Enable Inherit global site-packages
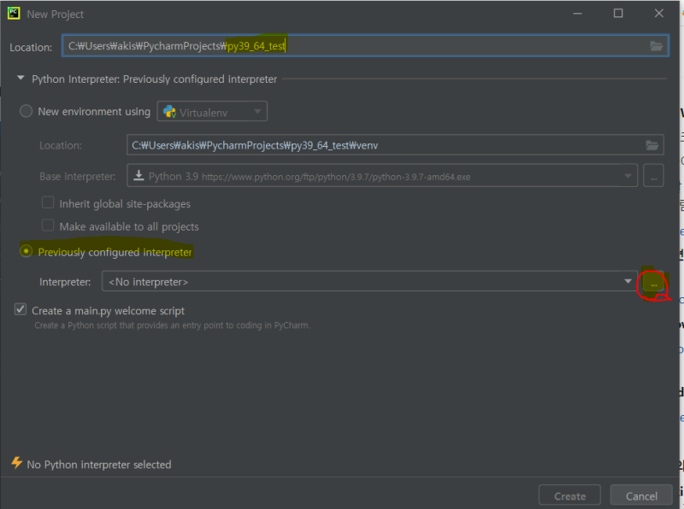The width and height of the screenshot is (684, 509). click(x=48, y=203)
